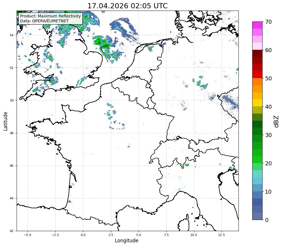Click the 12.5 longitude tick label
The image size is (282, 246).
point(222,235)
